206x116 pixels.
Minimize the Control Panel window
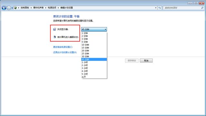pyautogui.click(x=190, y=3)
